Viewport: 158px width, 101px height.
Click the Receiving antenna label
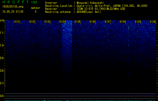[58, 12]
